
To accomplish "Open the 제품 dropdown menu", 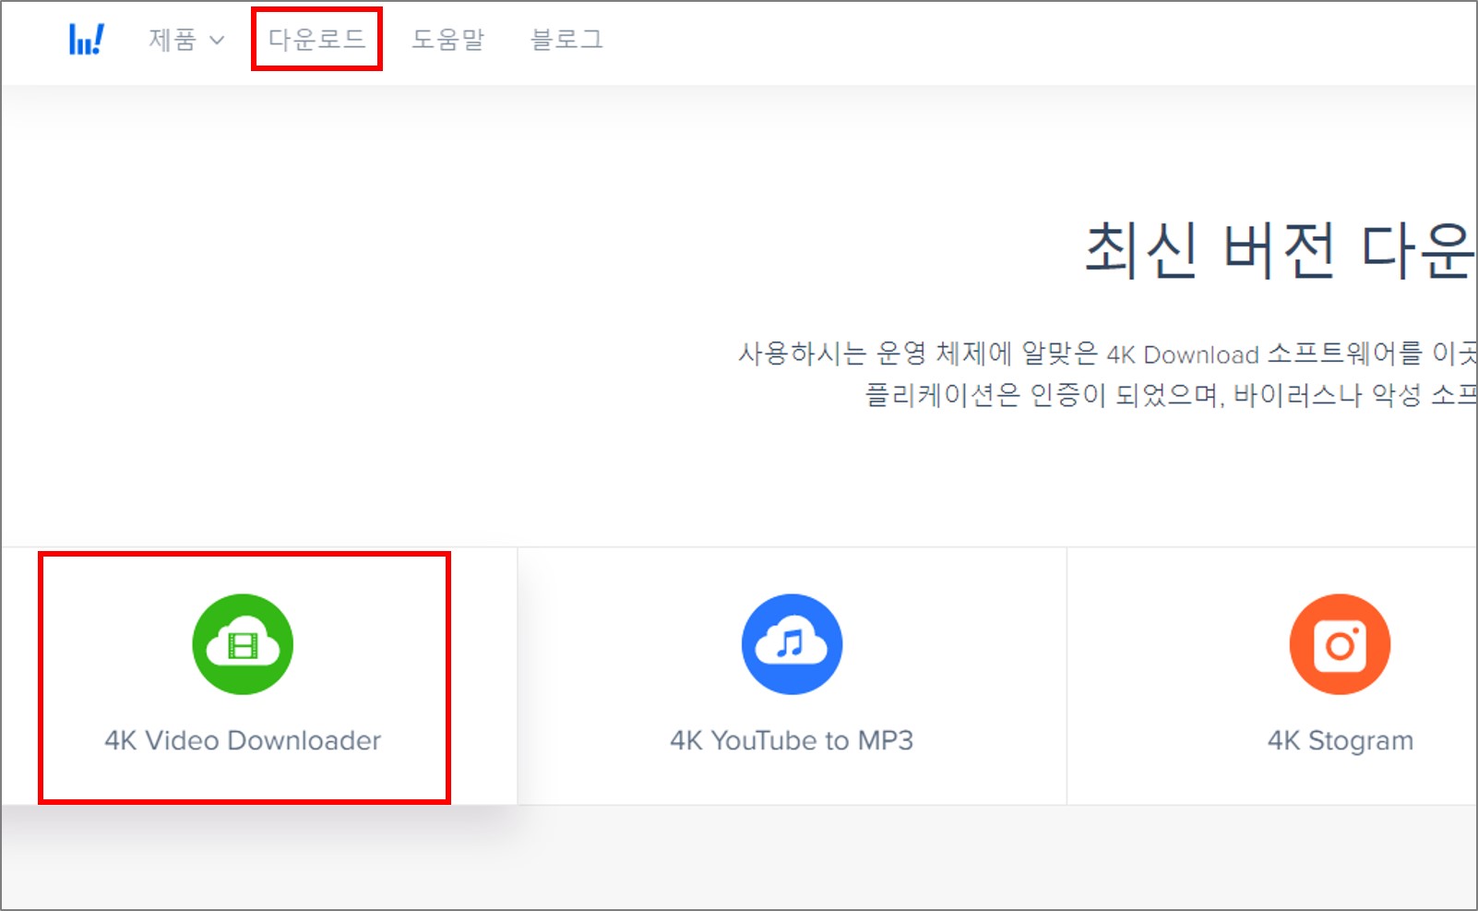I will (186, 40).
